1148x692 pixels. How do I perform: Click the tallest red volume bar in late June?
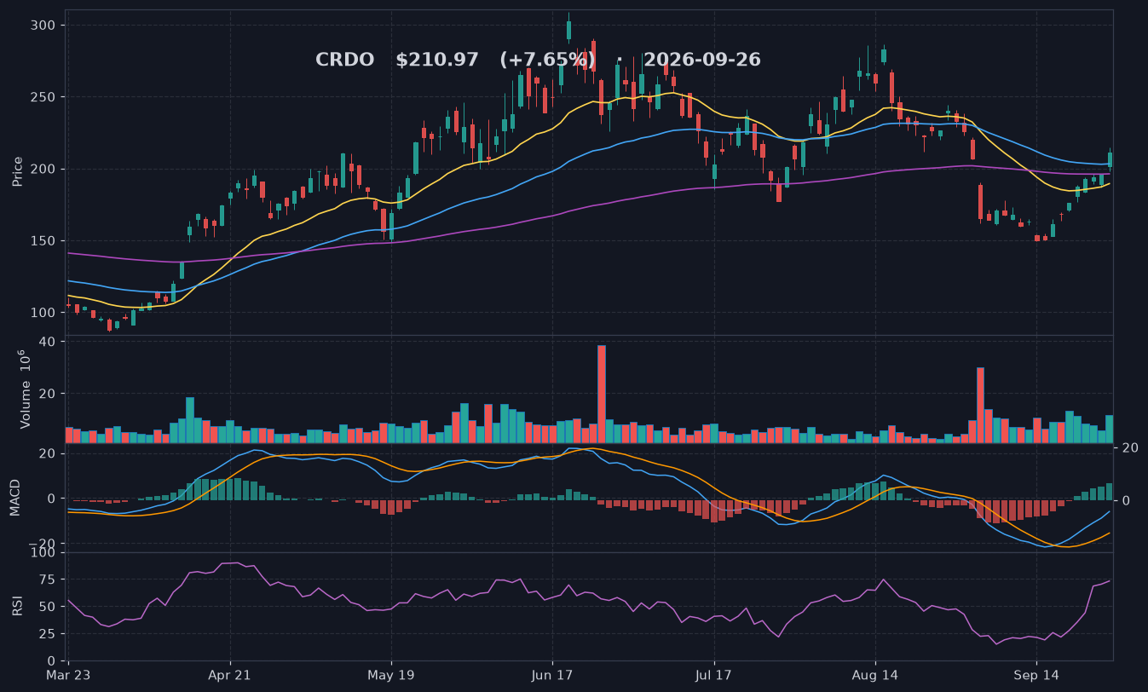pyautogui.click(x=602, y=394)
